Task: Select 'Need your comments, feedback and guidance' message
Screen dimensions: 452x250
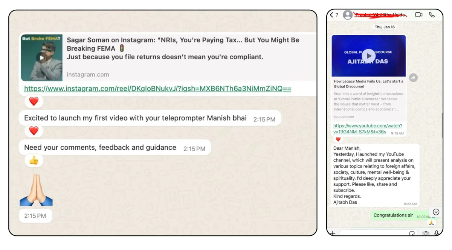Action: coord(115,148)
